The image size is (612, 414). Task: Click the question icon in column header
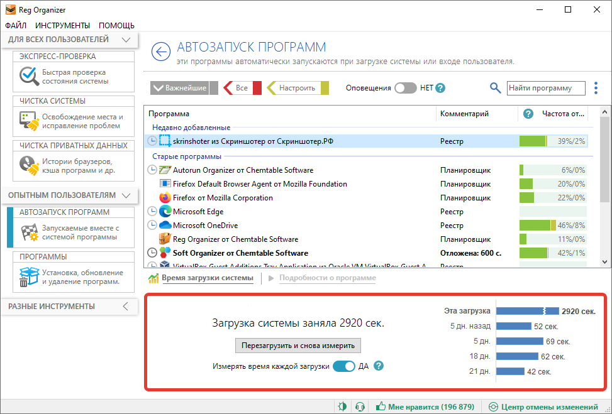(529, 114)
